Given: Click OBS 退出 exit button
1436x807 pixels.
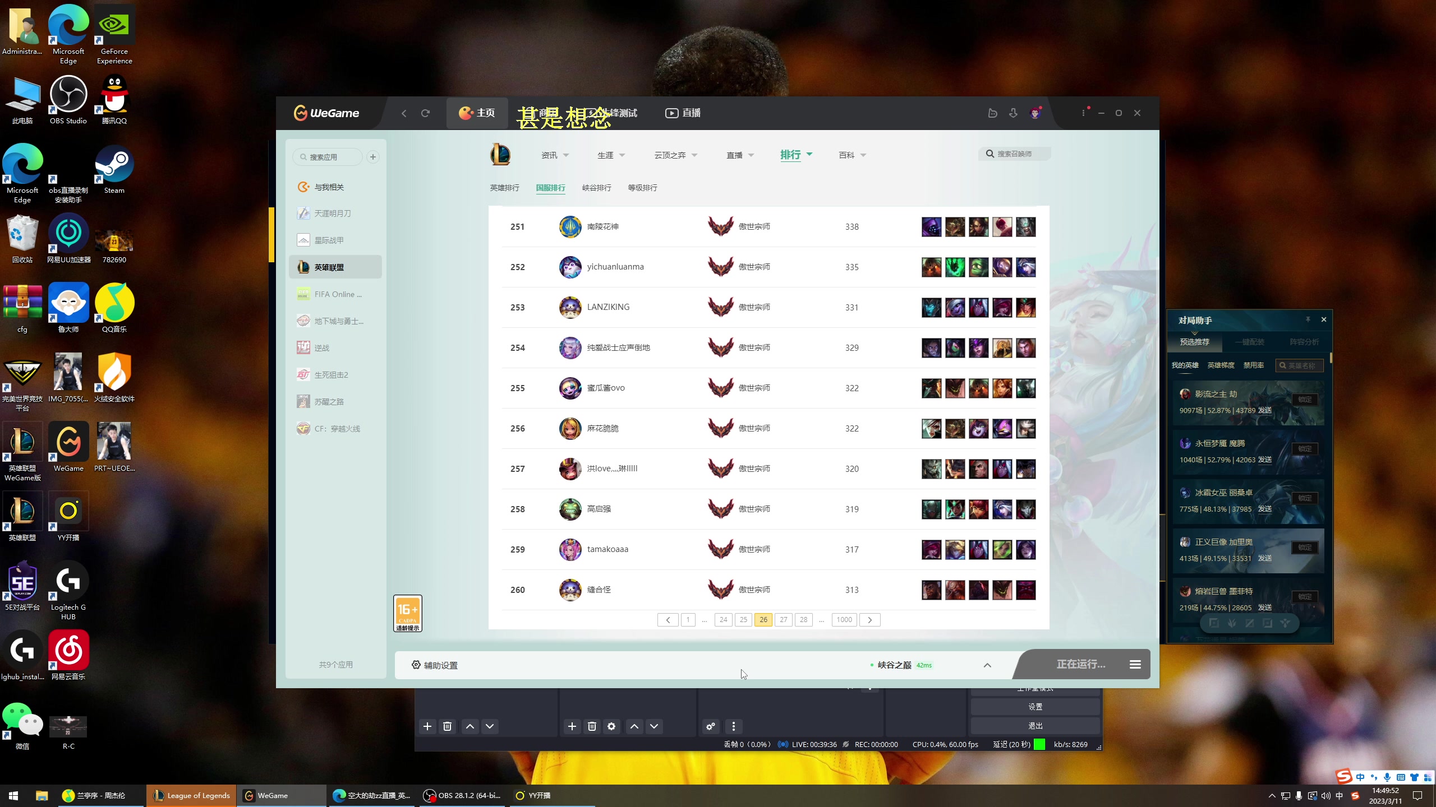Looking at the screenshot, I should (1035, 726).
